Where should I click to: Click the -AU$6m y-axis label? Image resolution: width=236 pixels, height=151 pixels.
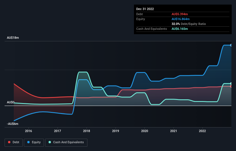[12, 124]
